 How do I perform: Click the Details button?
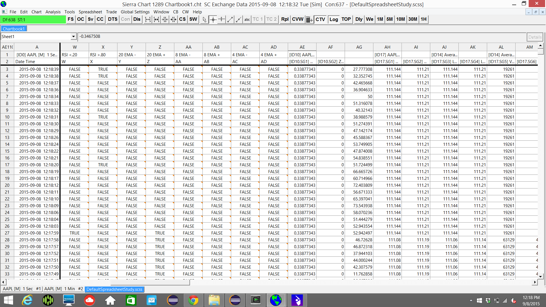coord(535,37)
